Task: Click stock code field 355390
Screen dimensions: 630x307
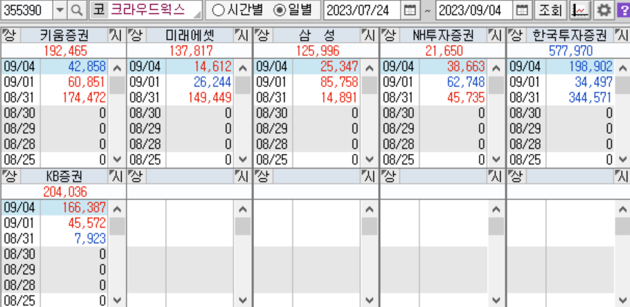Action: click(27, 10)
